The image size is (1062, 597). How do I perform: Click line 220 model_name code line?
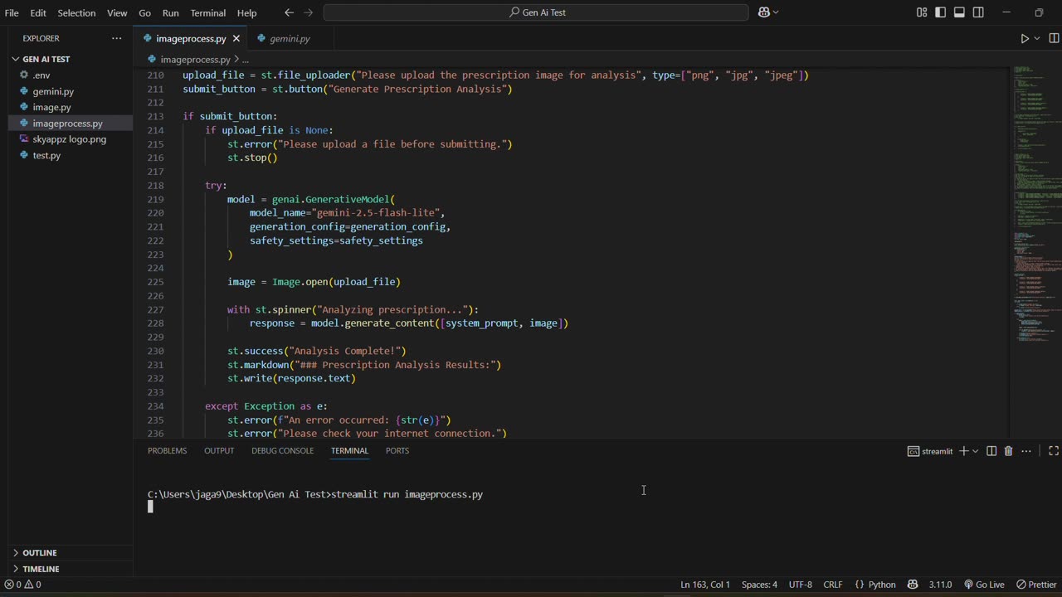pyautogui.click(x=347, y=213)
